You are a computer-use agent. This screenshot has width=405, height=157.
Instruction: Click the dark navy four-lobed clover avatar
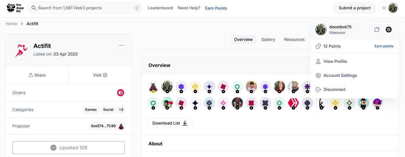(x=307, y=103)
